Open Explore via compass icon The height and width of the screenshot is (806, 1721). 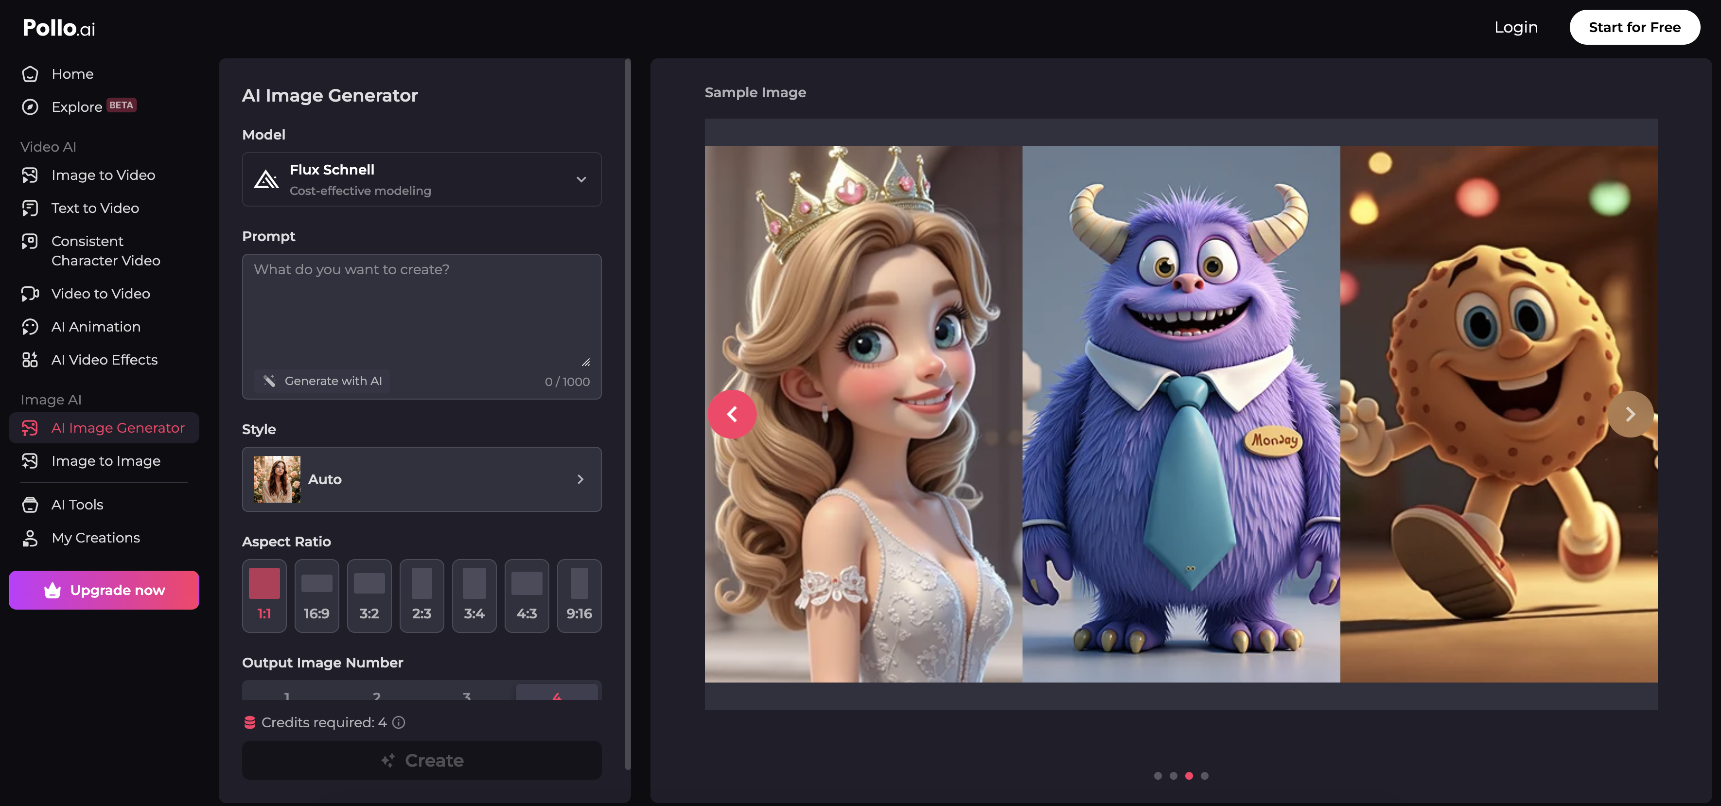pyautogui.click(x=30, y=107)
